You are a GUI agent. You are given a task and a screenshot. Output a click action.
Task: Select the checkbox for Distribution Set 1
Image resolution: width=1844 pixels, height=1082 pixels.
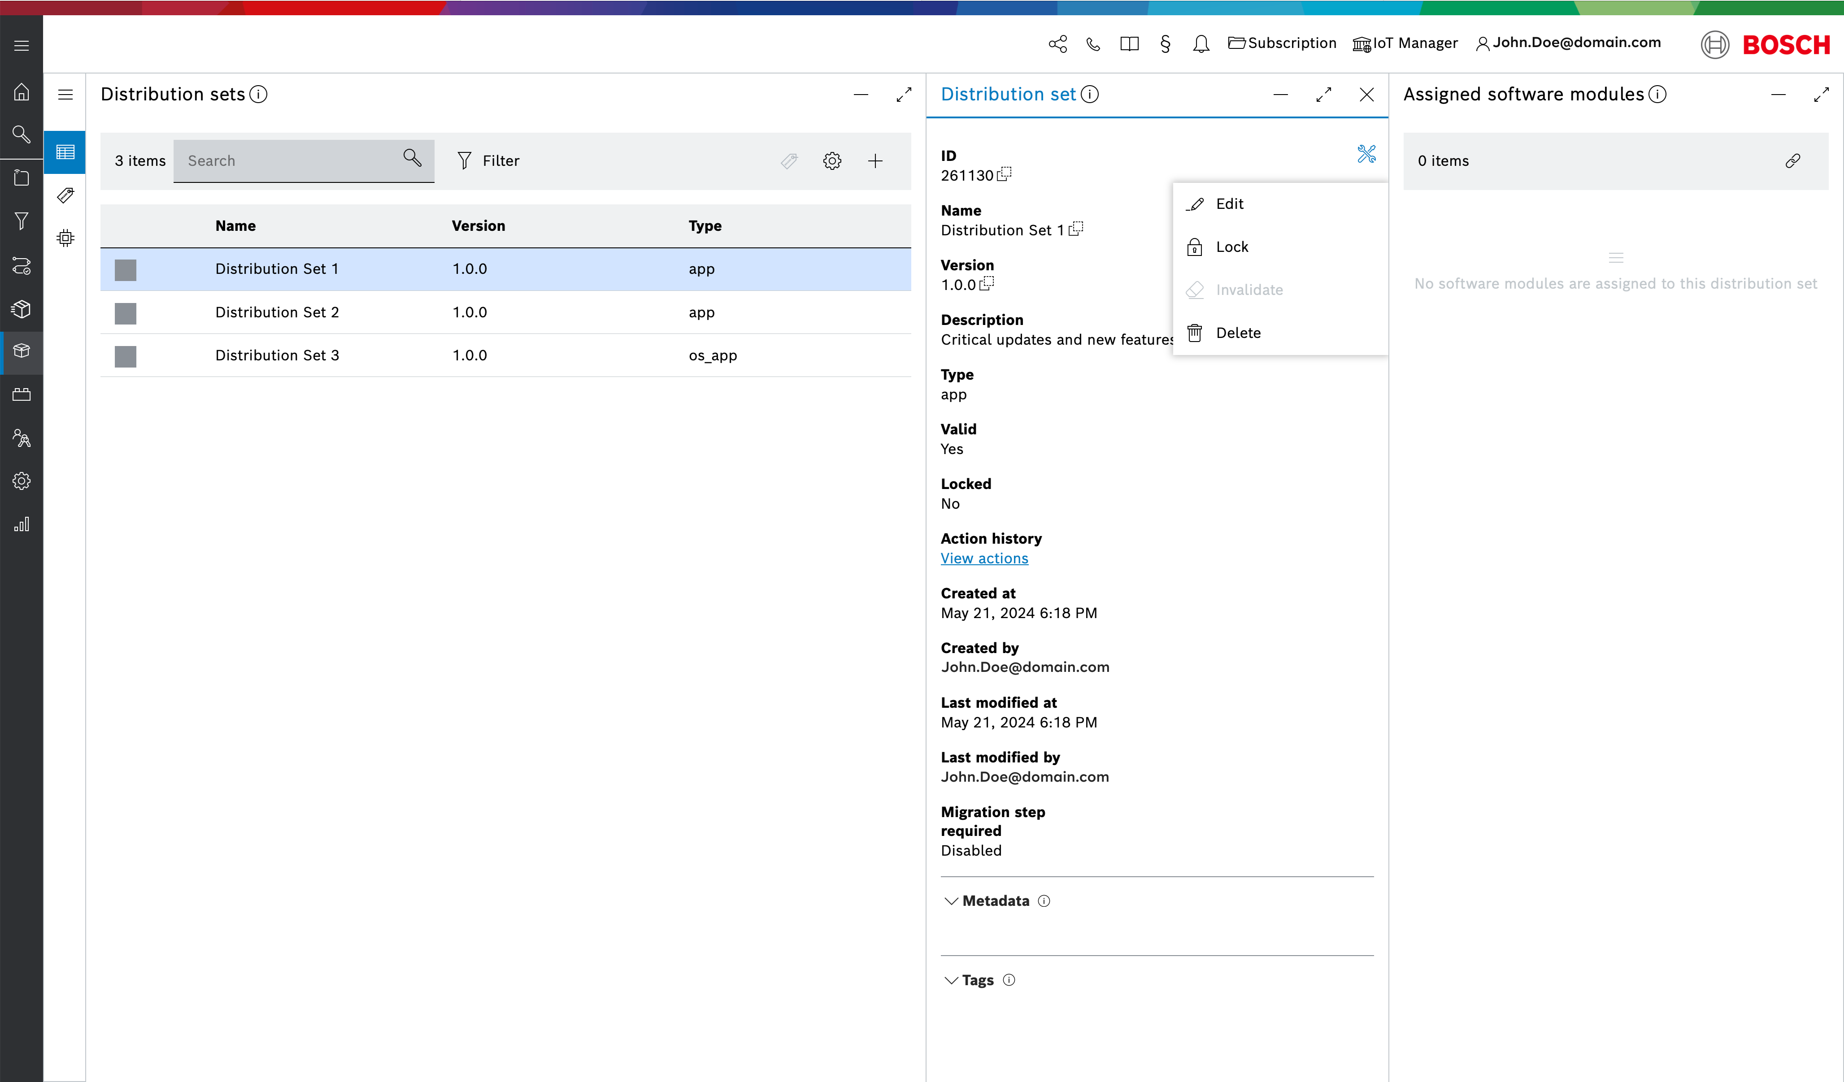(x=126, y=270)
